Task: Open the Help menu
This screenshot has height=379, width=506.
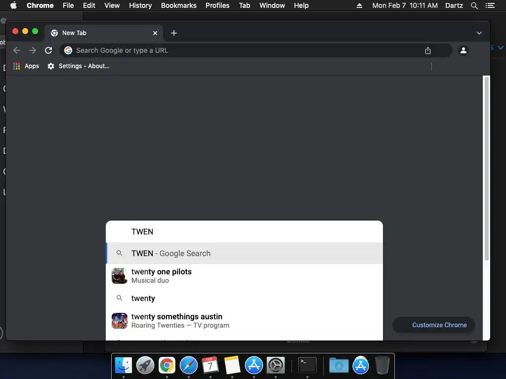Action: pyautogui.click(x=301, y=5)
